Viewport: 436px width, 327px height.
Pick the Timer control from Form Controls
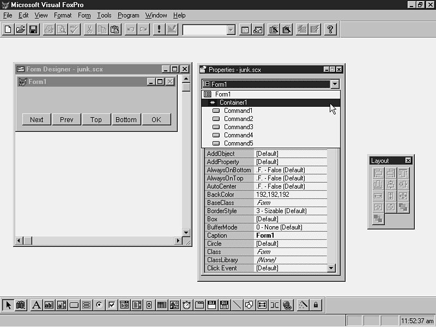(x=187, y=305)
